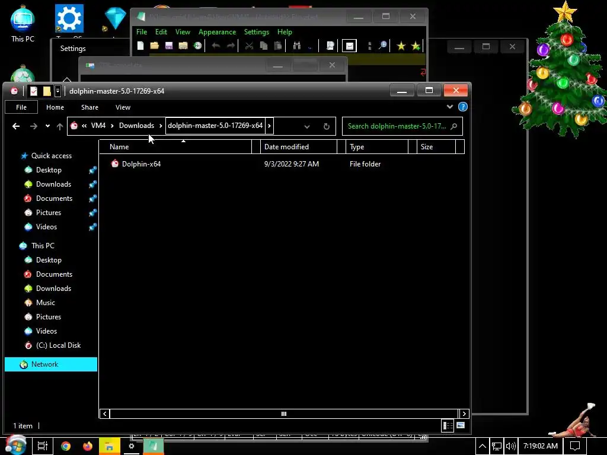Click Up one level arrow
607x455 pixels.
(x=60, y=126)
